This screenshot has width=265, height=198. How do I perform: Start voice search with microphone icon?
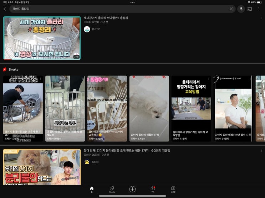tap(241, 9)
